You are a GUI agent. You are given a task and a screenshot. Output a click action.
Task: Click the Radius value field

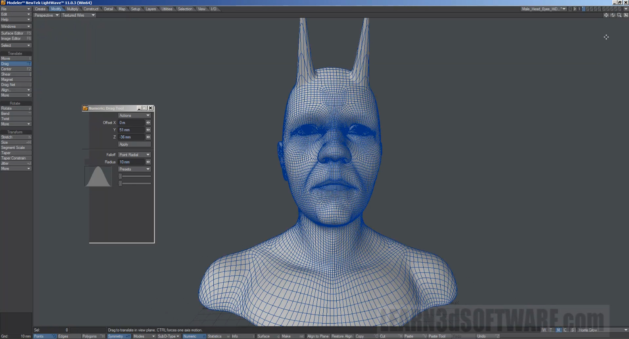pos(132,162)
